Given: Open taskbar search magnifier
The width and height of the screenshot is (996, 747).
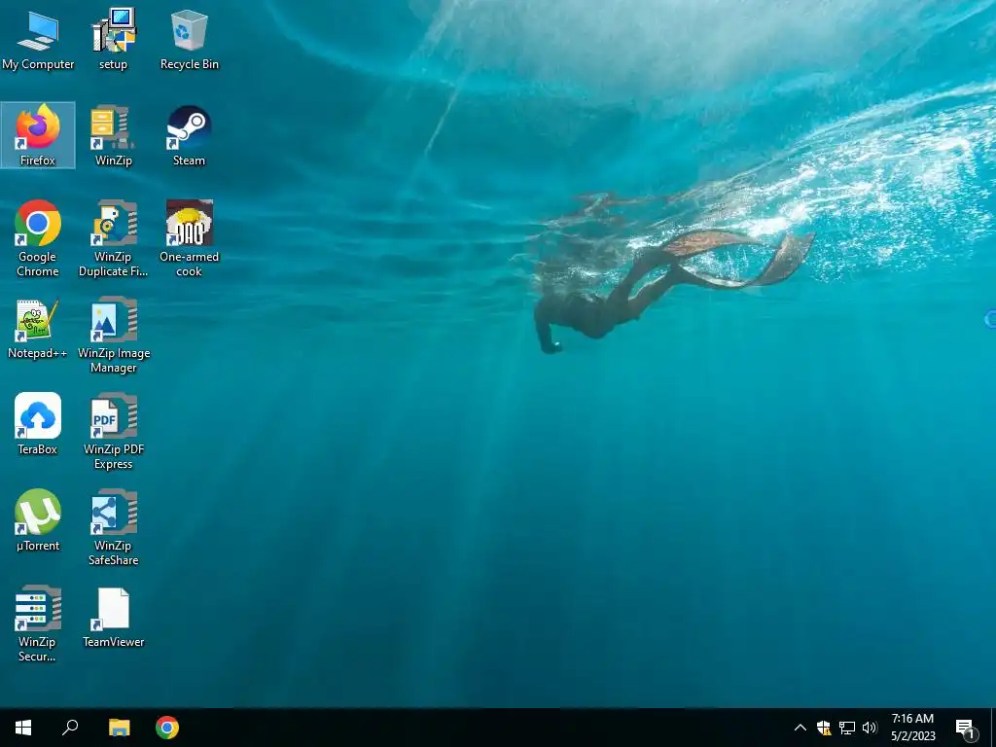Looking at the screenshot, I should [x=70, y=728].
